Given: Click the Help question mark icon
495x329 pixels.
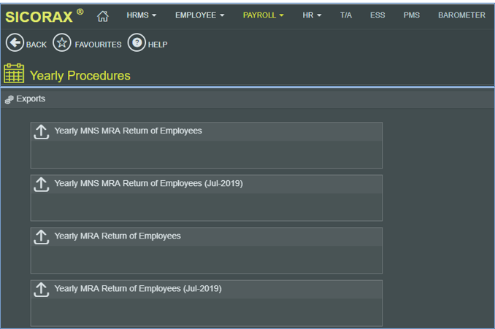Looking at the screenshot, I should [137, 44].
